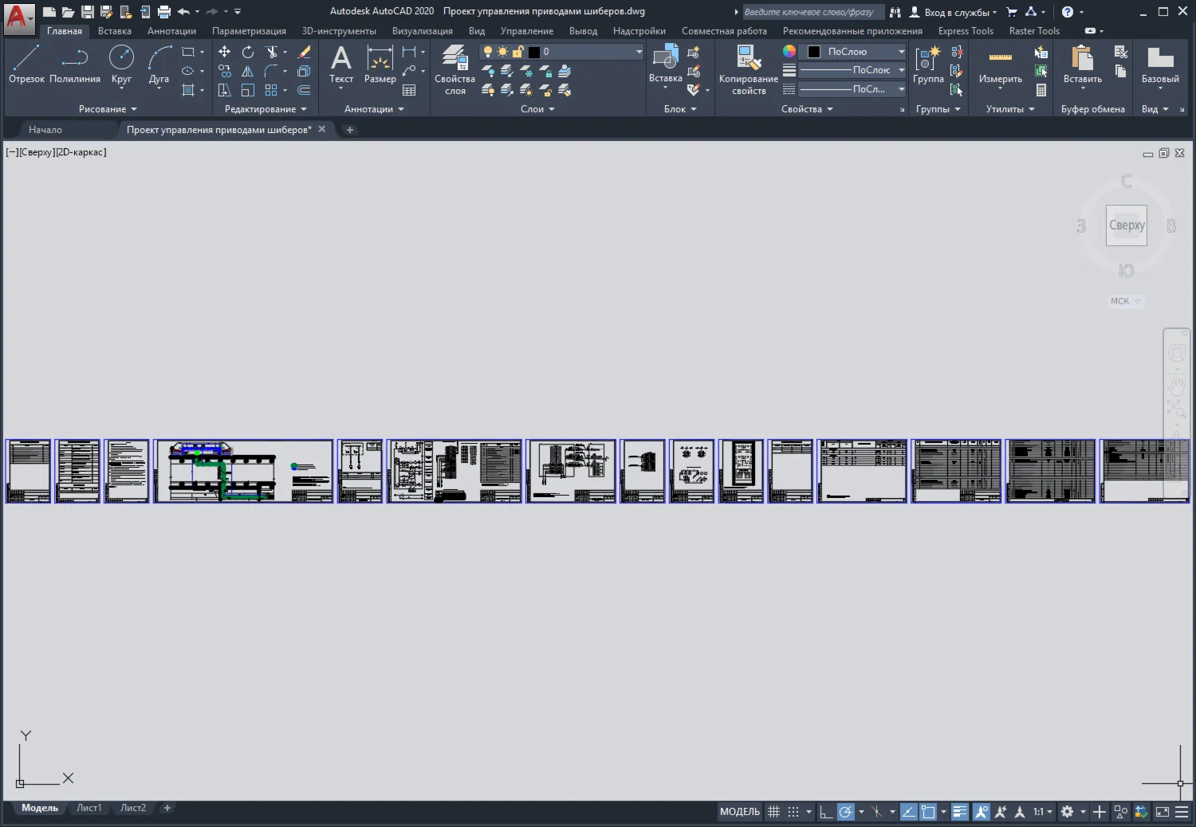Click the Mirror tool icon
The width and height of the screenshot is (1196, 827).
point(248,71)
